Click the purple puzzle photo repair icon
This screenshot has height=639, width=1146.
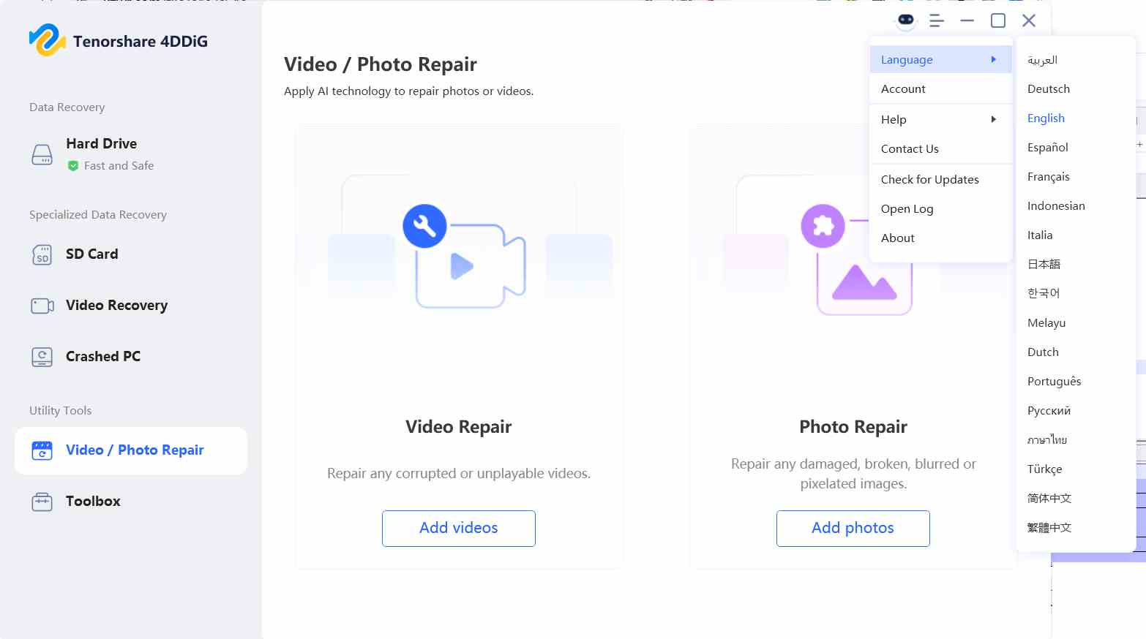[823, 226]
